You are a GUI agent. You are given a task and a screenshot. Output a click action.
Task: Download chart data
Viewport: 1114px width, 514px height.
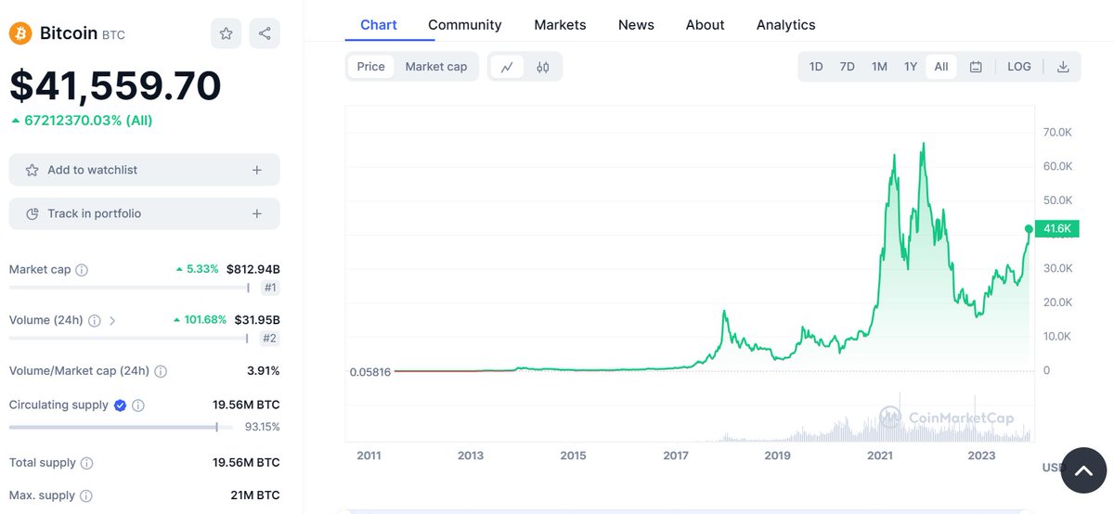[x=1064, y=67]
